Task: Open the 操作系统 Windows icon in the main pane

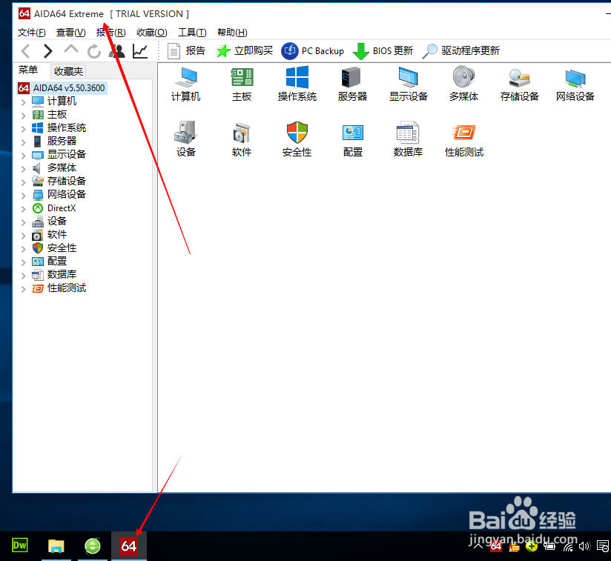Action: point(297,84)
